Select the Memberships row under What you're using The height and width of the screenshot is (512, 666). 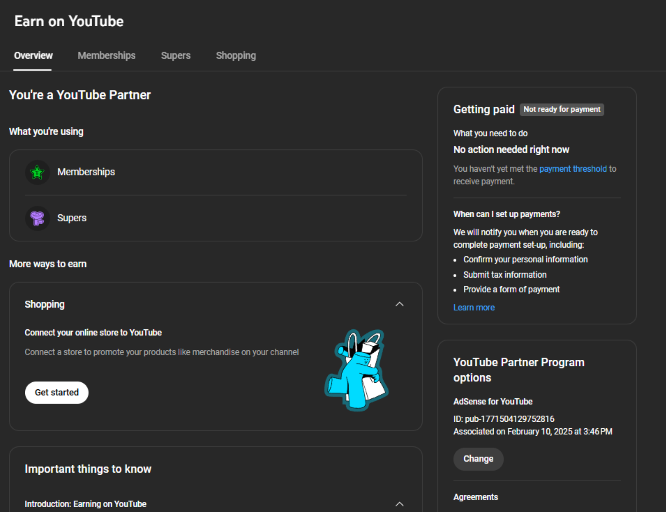click(x=216, y=172)
